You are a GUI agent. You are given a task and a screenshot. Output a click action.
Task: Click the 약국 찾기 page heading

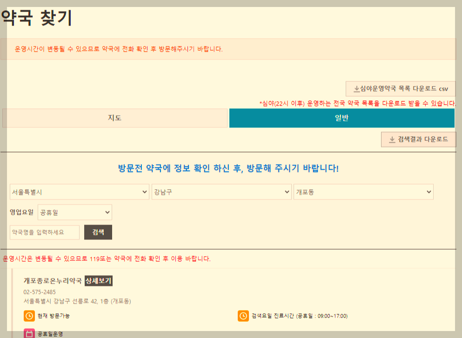[x=37, y=18]
